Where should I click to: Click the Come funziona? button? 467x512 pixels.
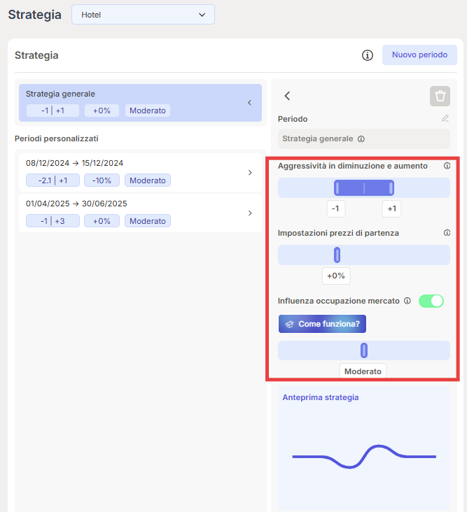[x=322, y=324]
